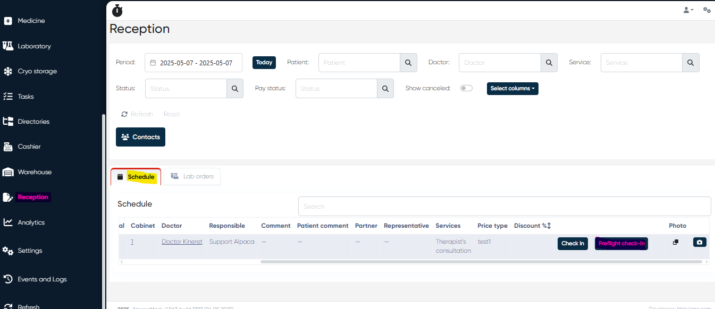This screenshot has width=715, height=309.
Task: Click the Preflight check-in button
Action: [621, 244]
